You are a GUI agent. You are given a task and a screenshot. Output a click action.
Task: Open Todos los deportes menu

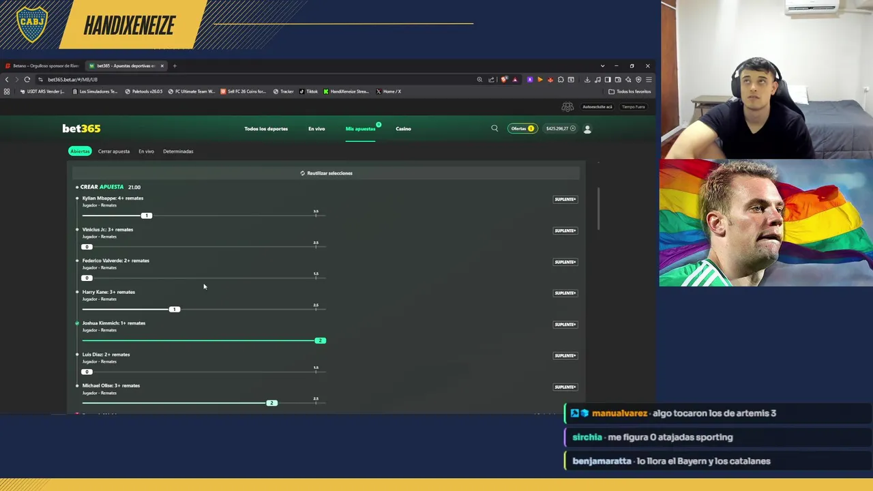pos(266,128)
